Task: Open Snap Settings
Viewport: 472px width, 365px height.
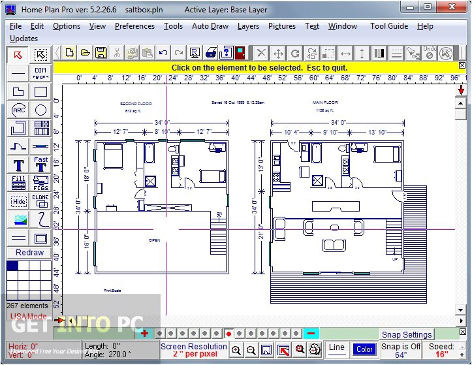Action: [407, 334]
